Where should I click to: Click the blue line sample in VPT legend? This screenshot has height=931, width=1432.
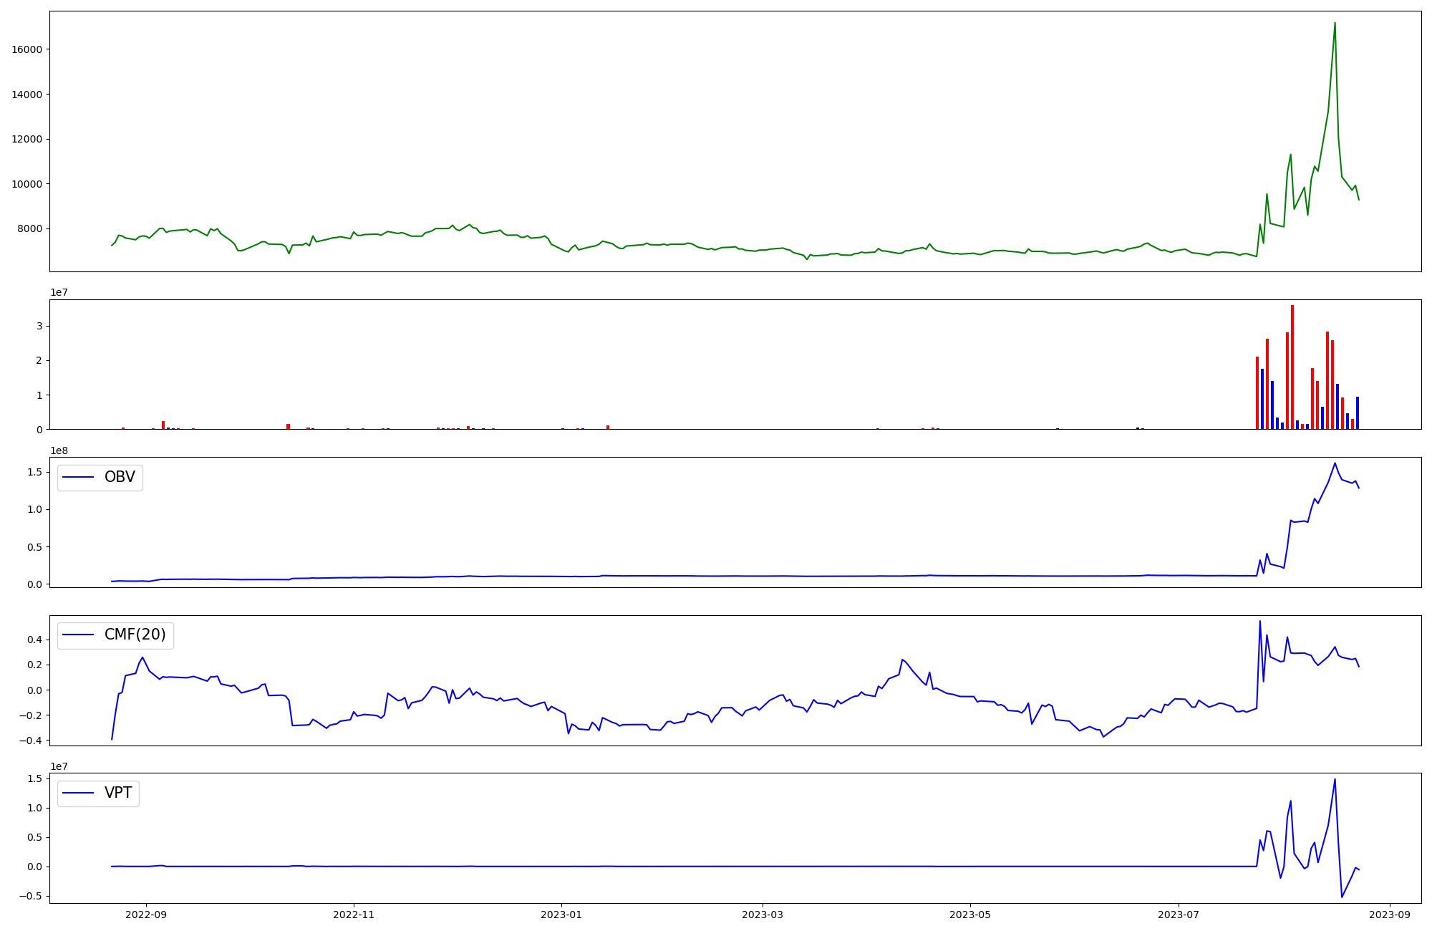coord(79,793)
